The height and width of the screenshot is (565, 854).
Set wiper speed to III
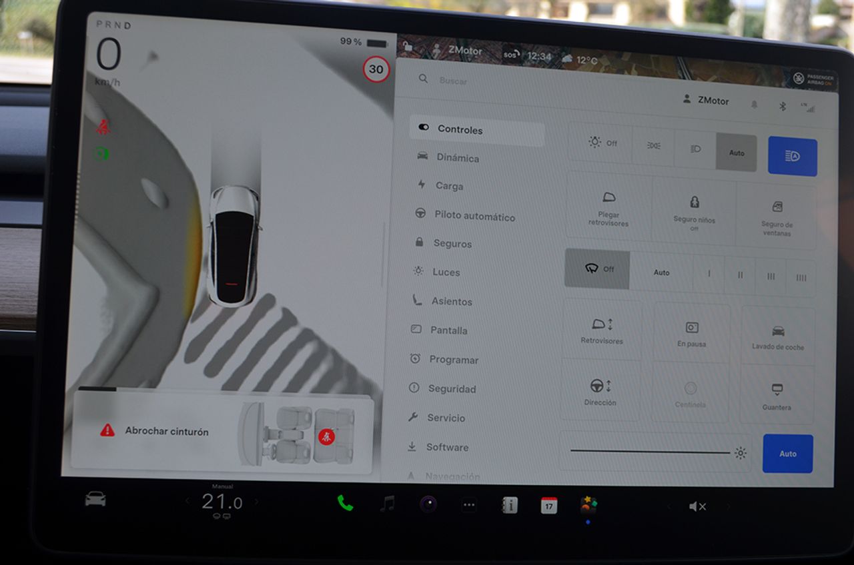[771, 275]
